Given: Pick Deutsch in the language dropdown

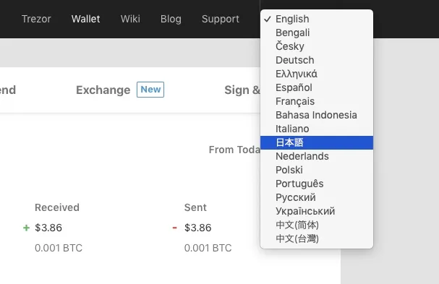Looking at the screenshot, I should pyautogui.click(x=317, y=60).
